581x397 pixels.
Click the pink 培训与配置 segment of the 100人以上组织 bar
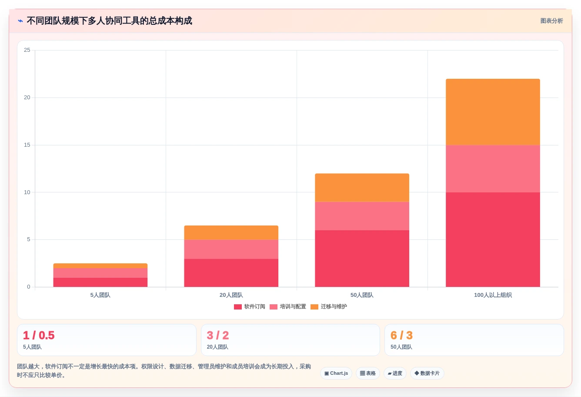click(493, 169)
